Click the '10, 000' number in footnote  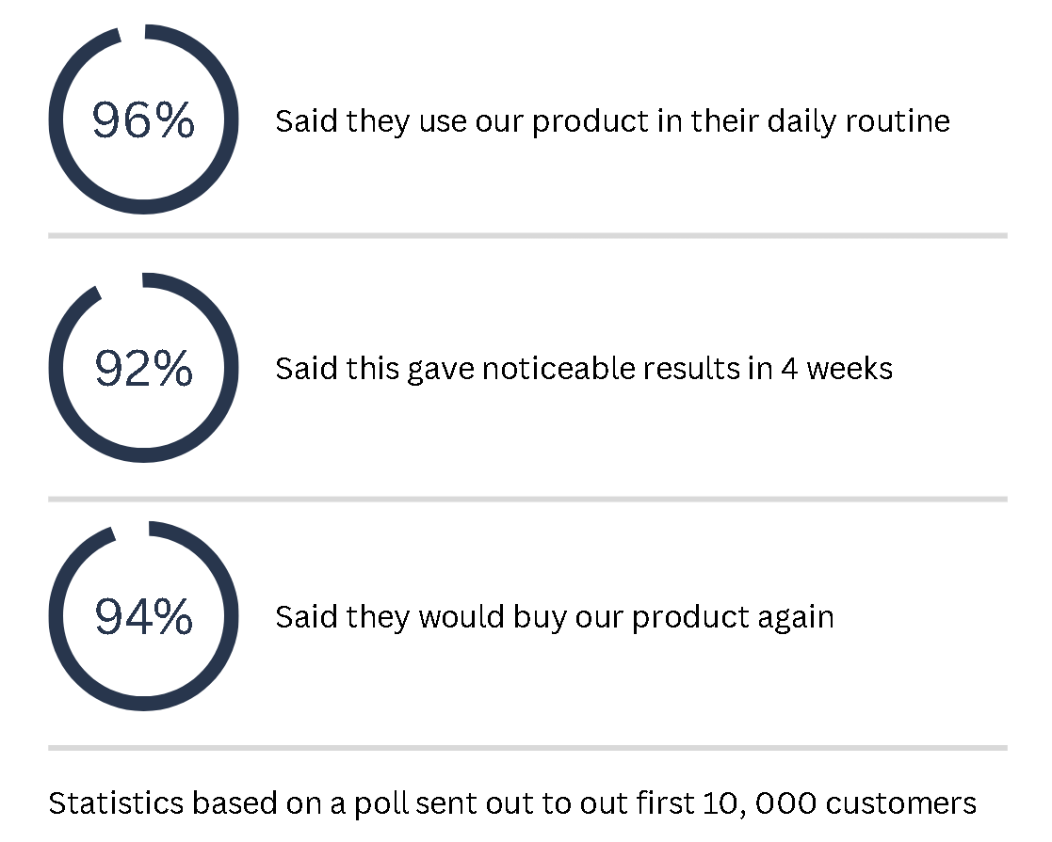tap(759, 803)
